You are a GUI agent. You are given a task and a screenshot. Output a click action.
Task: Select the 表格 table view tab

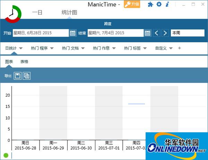[24, 62]
